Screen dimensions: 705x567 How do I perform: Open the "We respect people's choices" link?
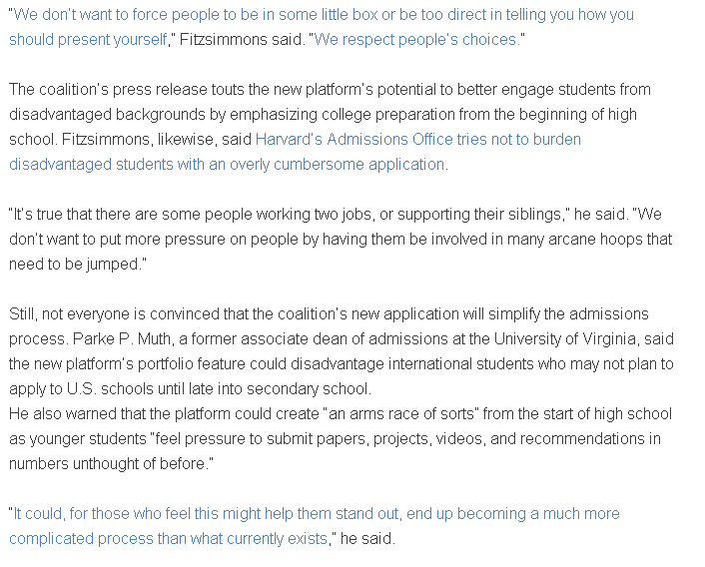[416, 40]
